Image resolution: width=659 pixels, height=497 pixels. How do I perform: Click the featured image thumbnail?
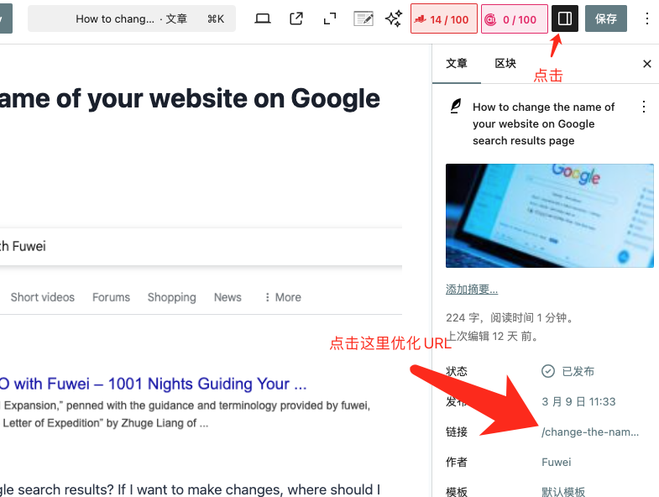point(549,215)
